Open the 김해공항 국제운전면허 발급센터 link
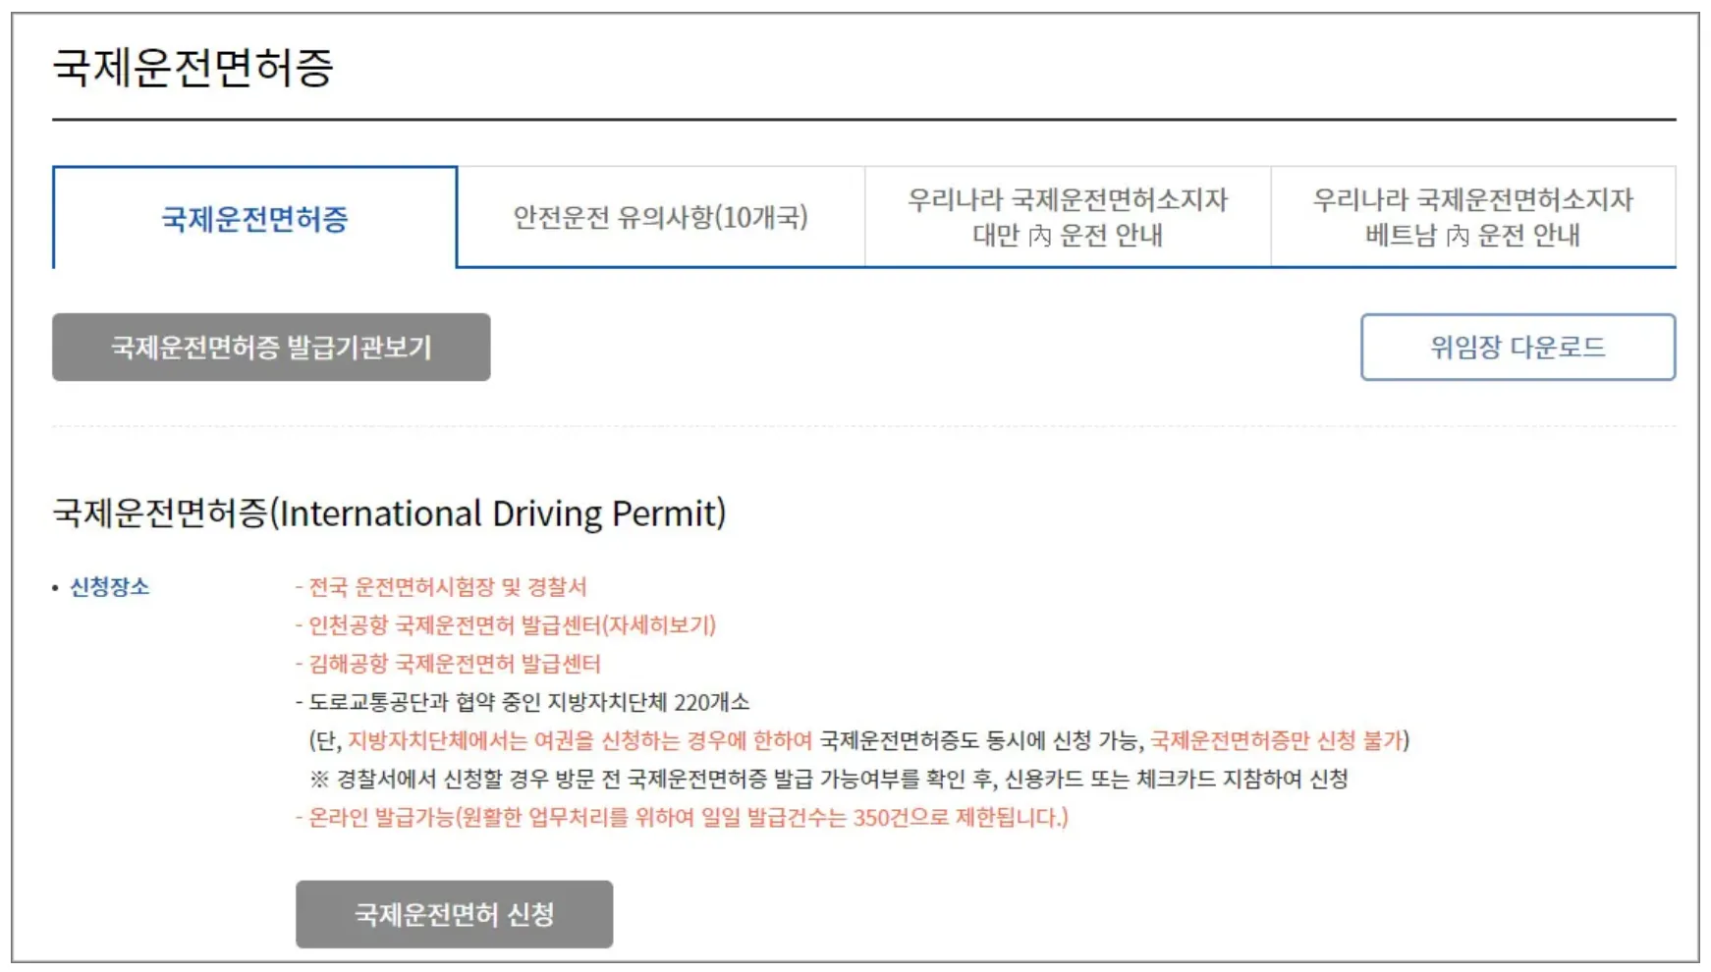Image resolution: width=1711 pixels, height=972 pixels. click(x=457, y=665)
